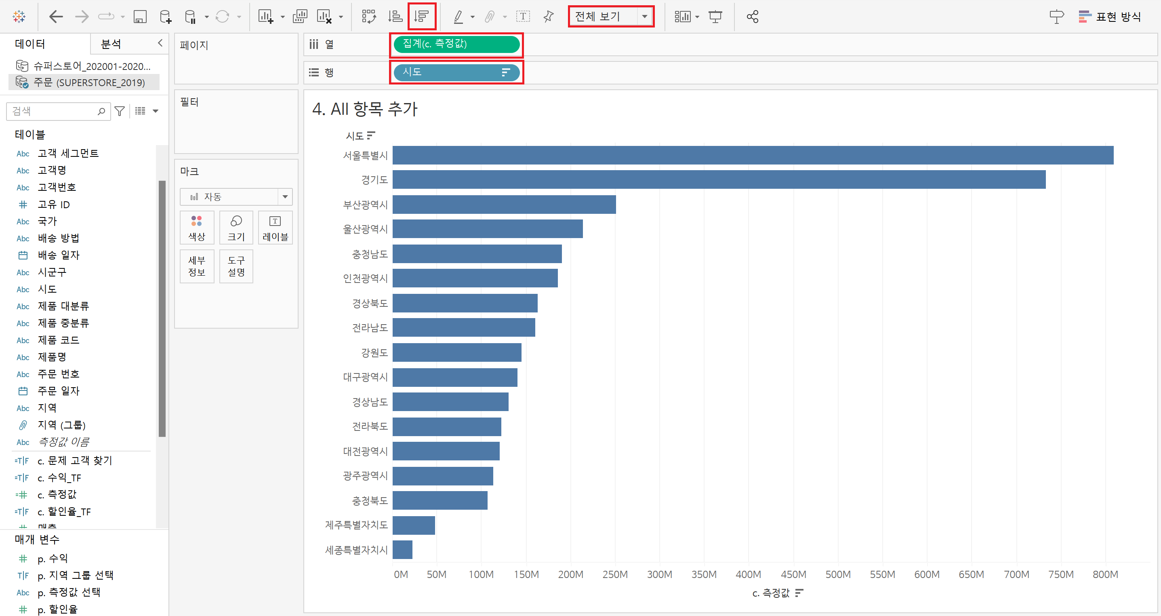Click the save workbook icon
The height and width of the screenshot is (616, 1161).
click(140, 17)
